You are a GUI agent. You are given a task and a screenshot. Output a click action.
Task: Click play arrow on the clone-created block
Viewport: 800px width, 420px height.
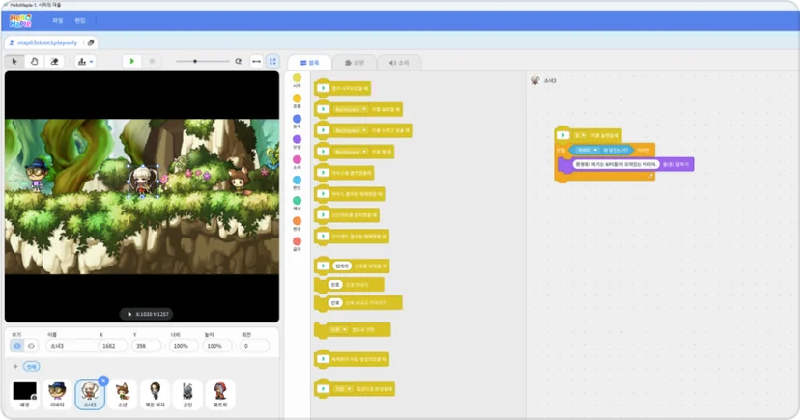323,359
